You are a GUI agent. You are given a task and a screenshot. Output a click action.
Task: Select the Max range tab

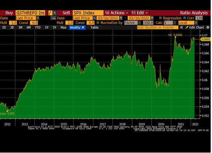[x=63, y=27]
